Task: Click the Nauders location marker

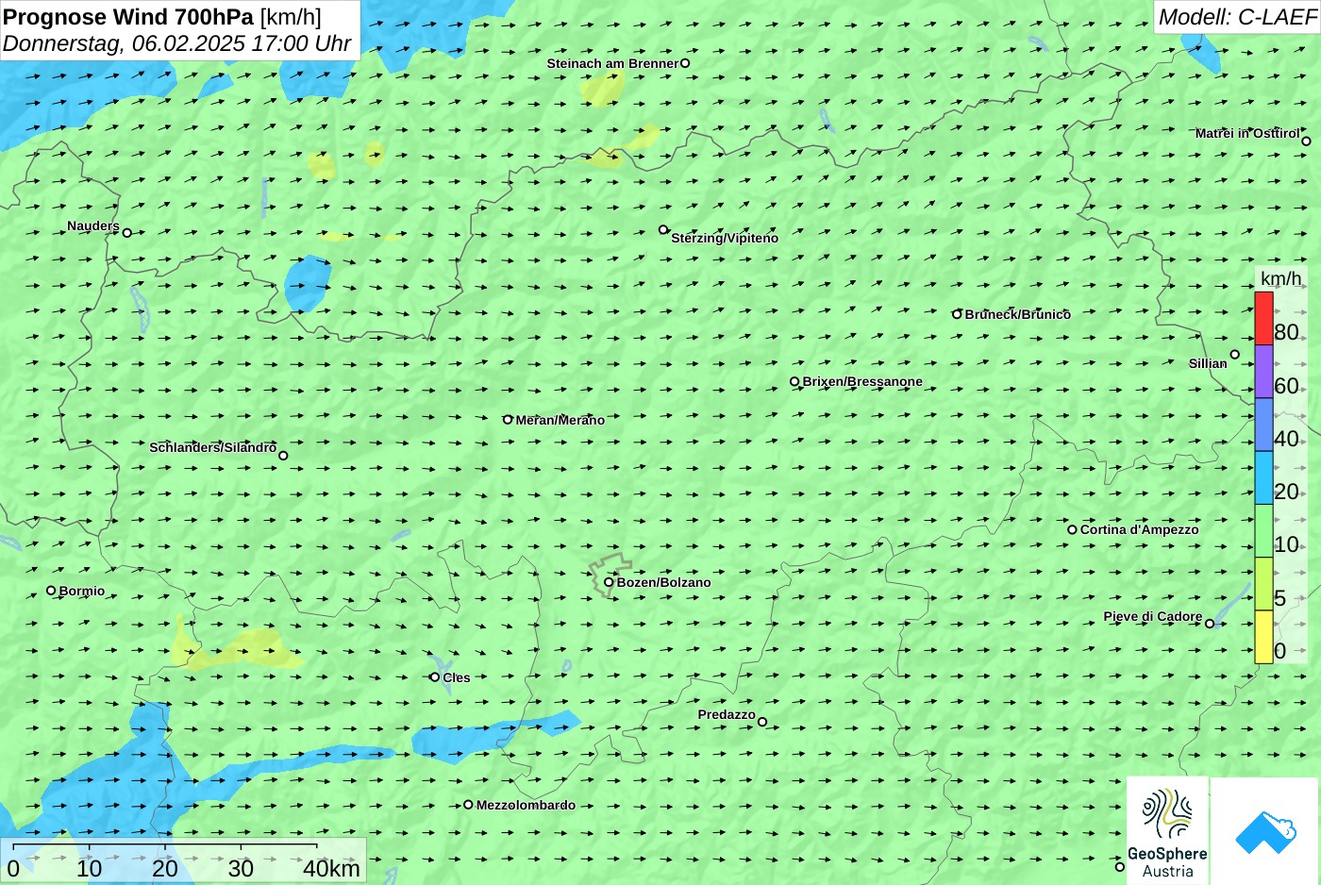Action: [127, 233]
